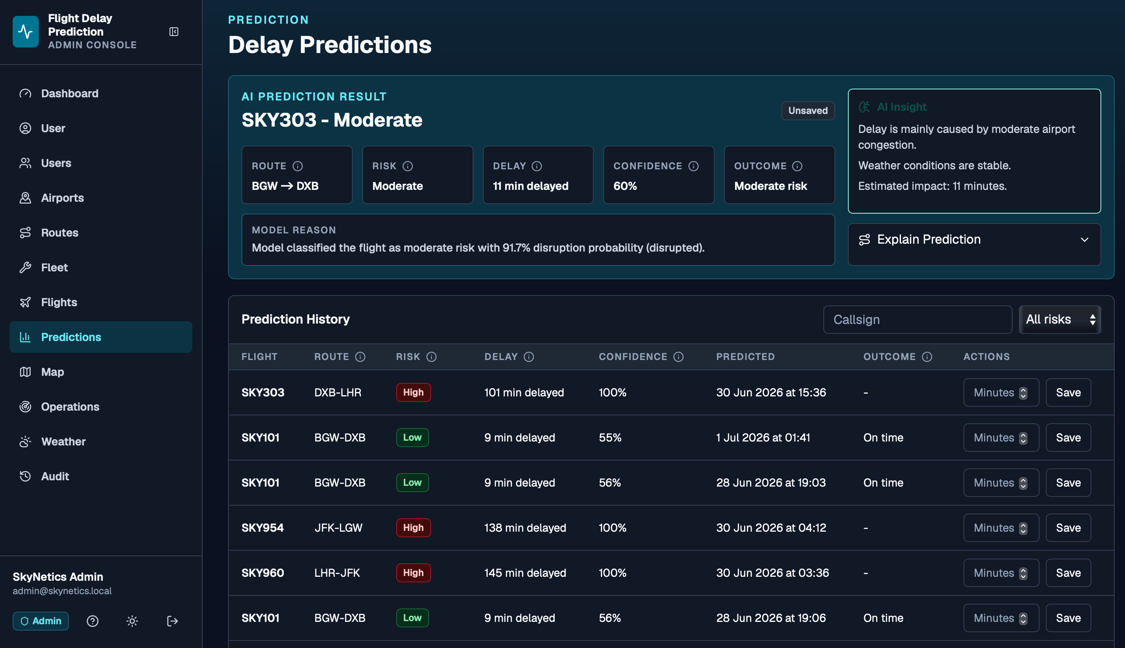
Task: Navigate to Flights page
Action: [101, 302]
